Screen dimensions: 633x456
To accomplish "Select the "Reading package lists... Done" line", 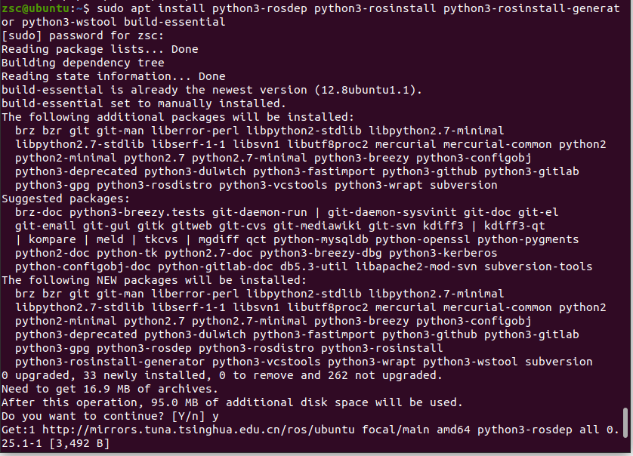I will click(100, 49).
